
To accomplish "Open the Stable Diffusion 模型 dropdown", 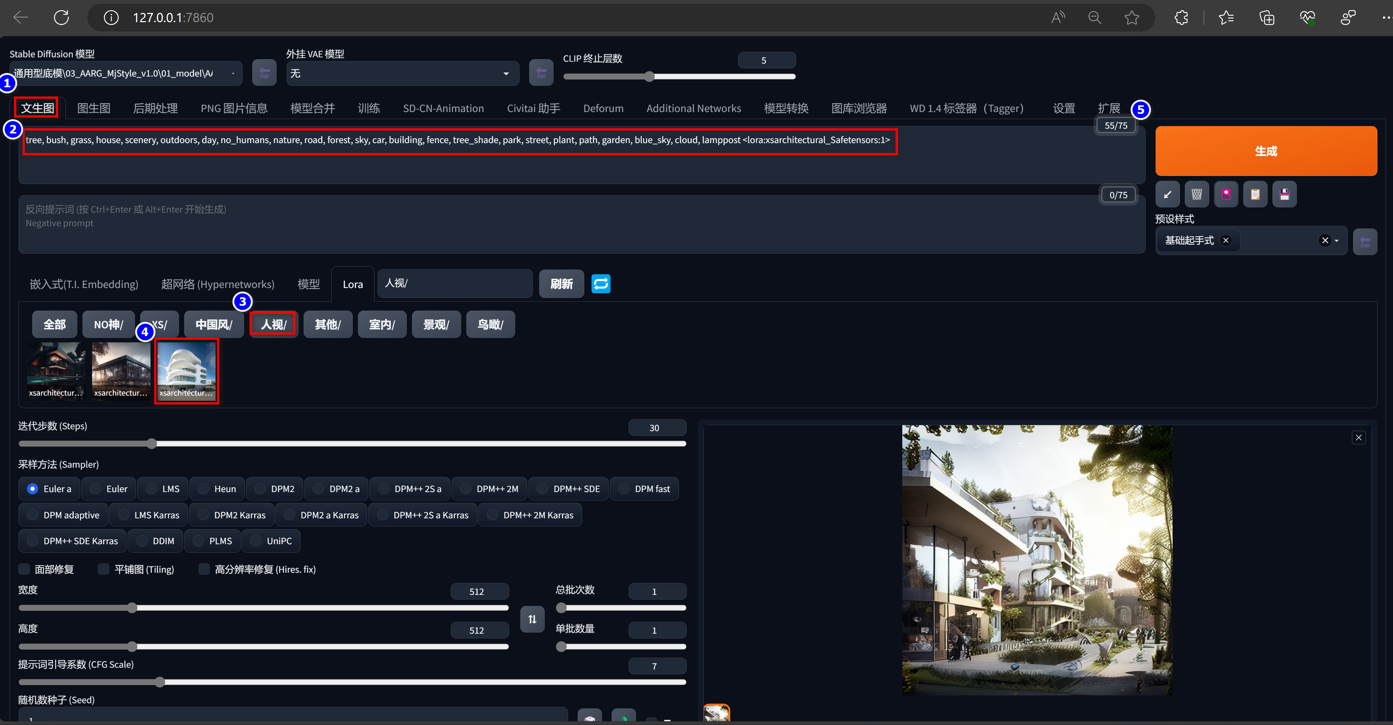I will point(125,73).
